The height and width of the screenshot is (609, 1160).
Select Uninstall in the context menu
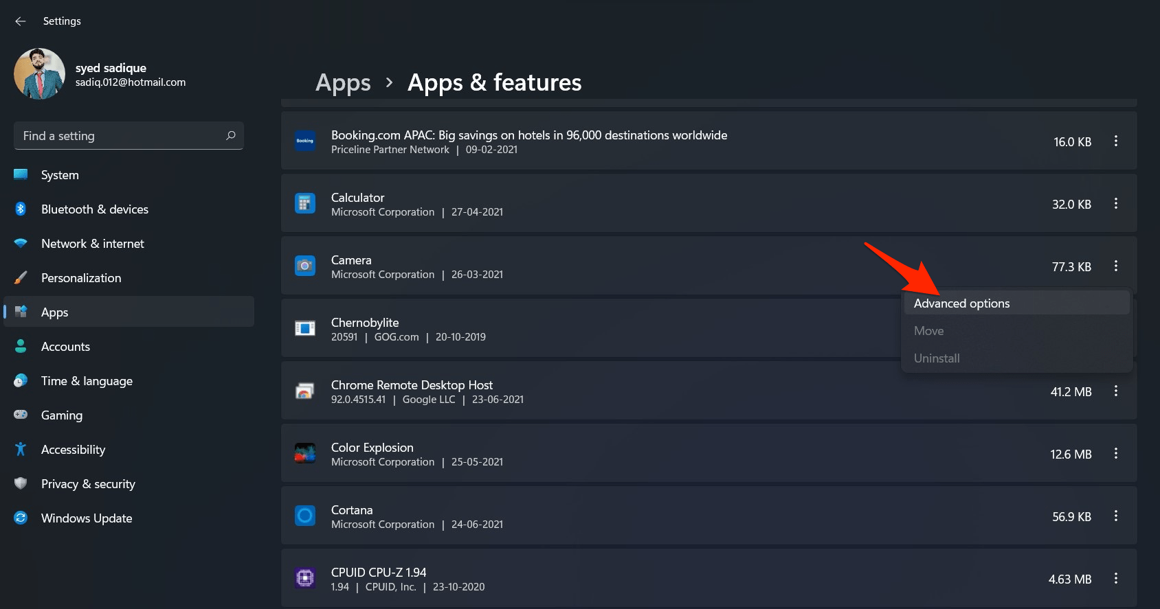pos(1017,358)
